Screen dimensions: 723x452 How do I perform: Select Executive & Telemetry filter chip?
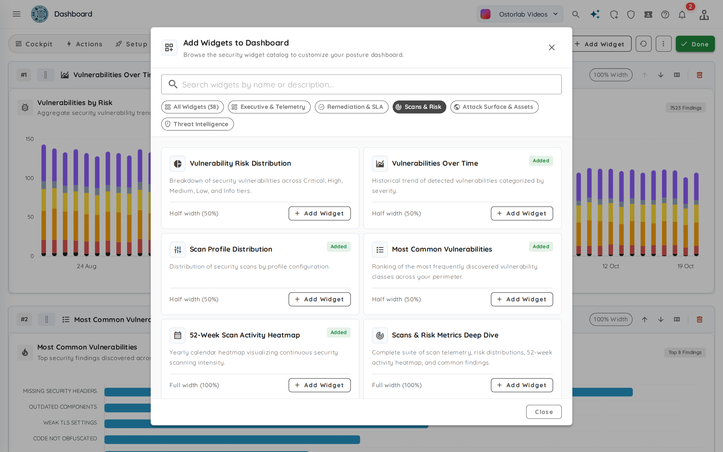[269, 107]
